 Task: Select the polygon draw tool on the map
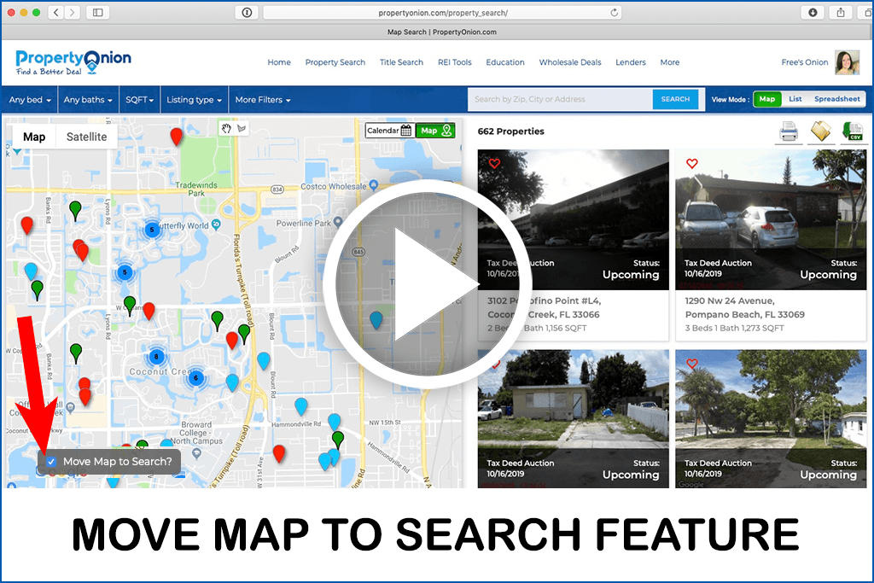coord(242,130)
